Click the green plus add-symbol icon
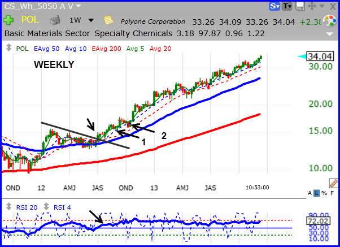 [8, 20]
